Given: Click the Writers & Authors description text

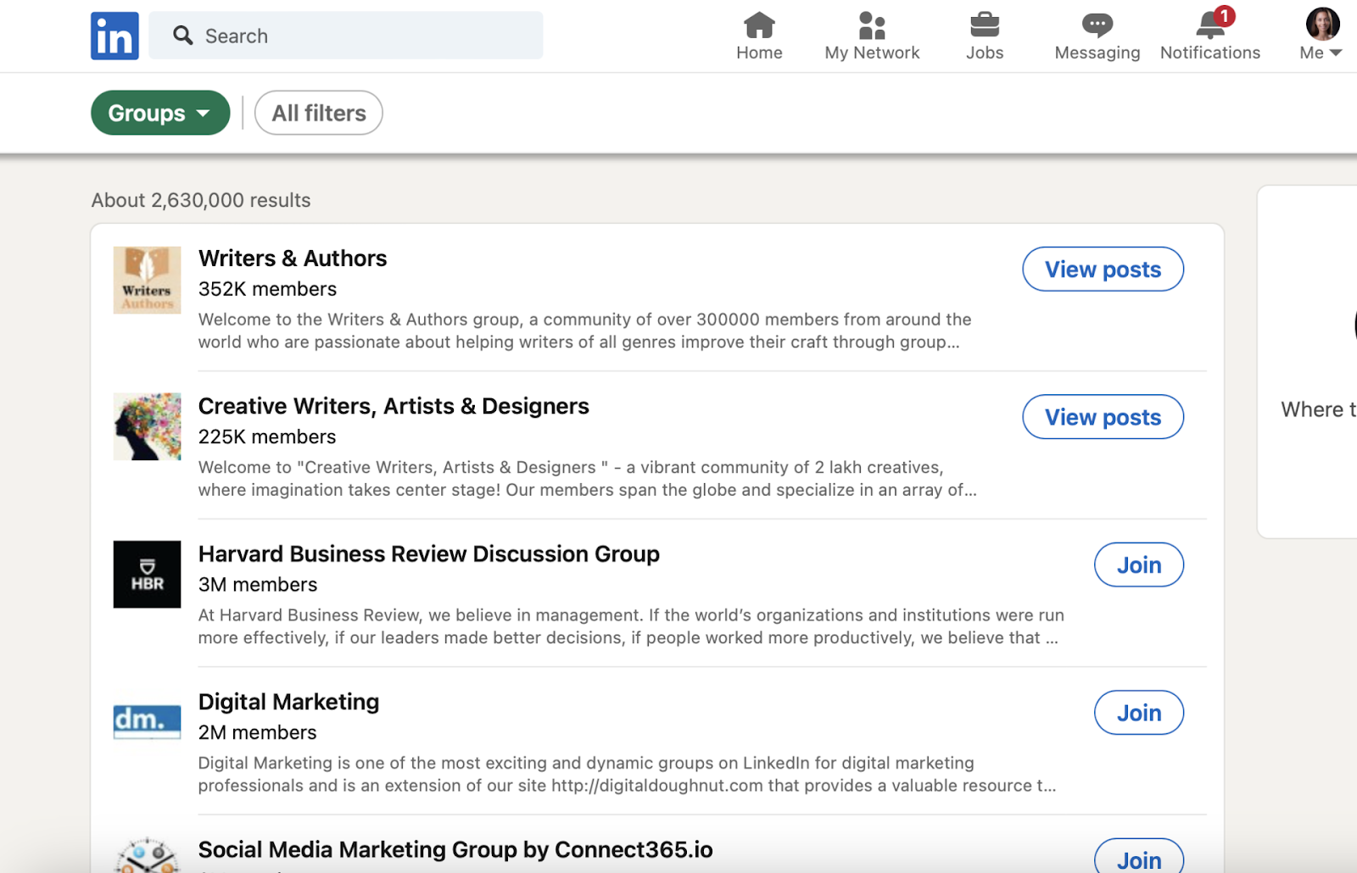Looking at the screenshot, I should [x=585, y=331].
